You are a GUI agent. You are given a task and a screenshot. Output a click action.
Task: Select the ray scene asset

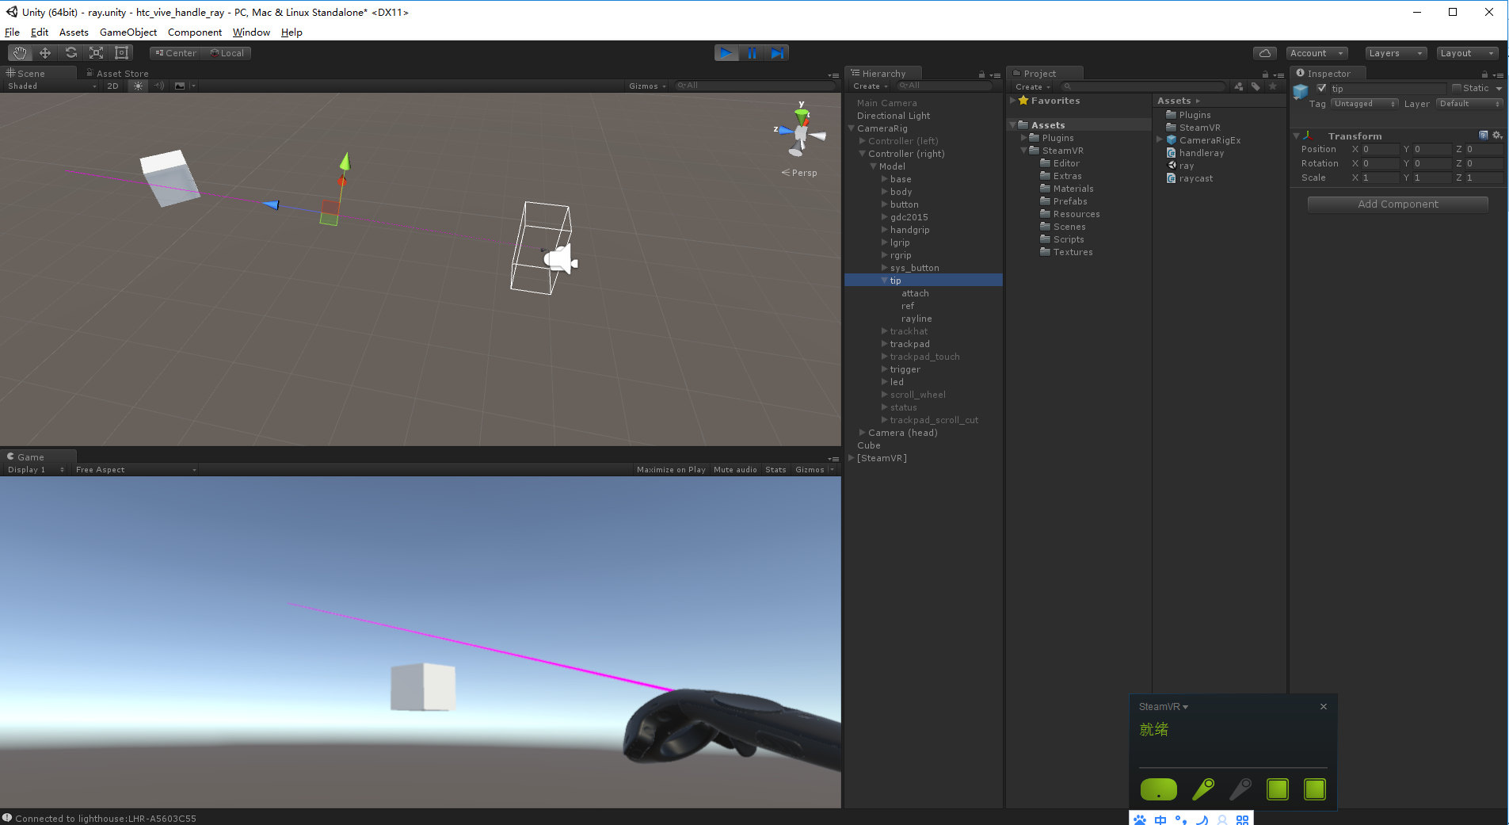tap(1186, 166)
